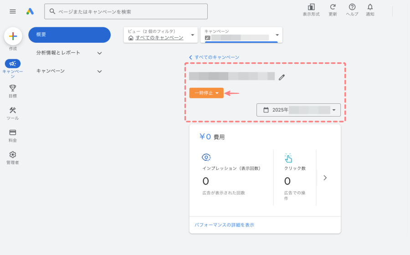This screenshot has height=255, width=410.
Task: Expand 分析情報とレポート section
Action: [x=69, y=53]
